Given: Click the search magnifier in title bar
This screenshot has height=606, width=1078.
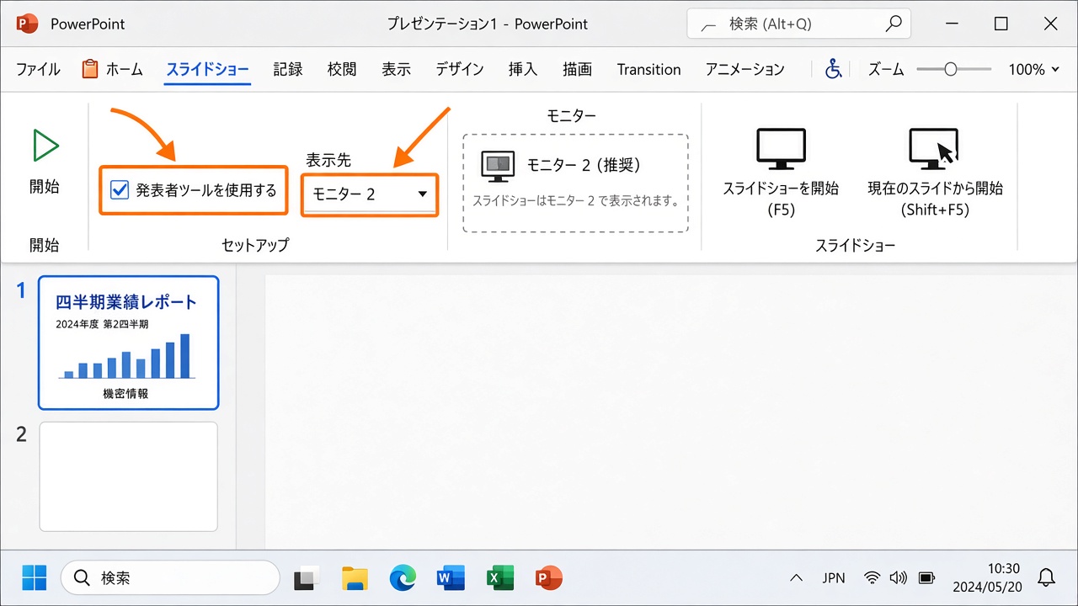Looking at the screenshot, I should (x=894, y=24).
